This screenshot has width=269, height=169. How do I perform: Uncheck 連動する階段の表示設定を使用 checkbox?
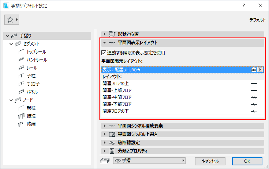coord(104,53)
